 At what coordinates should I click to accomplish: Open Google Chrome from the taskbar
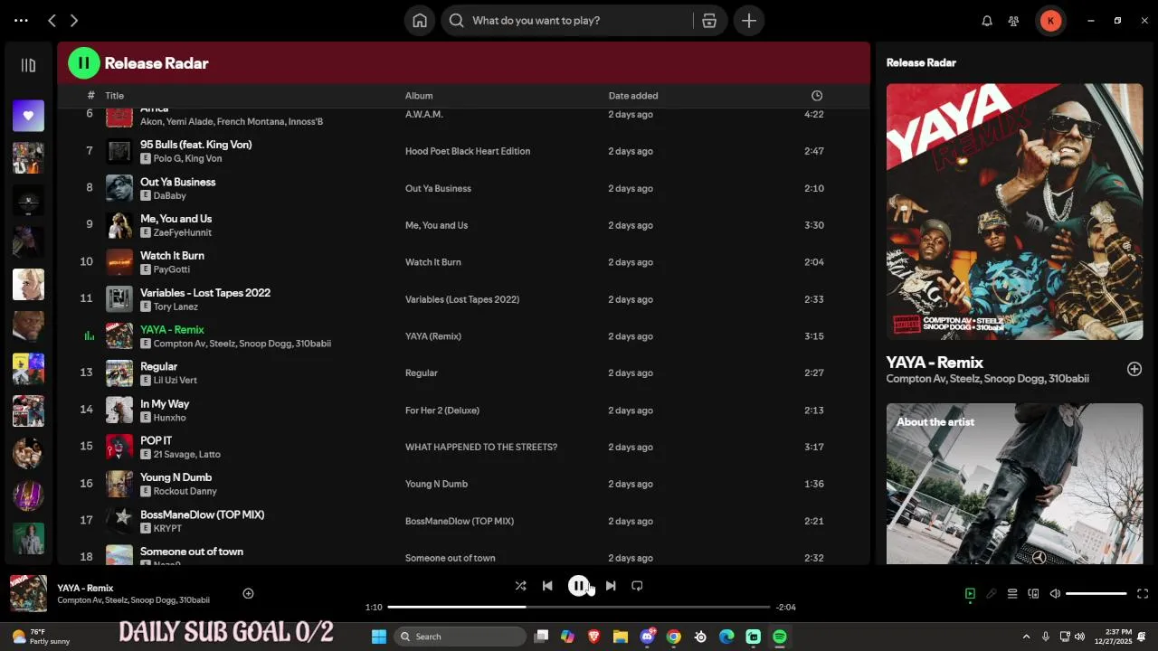pos(674,637)
